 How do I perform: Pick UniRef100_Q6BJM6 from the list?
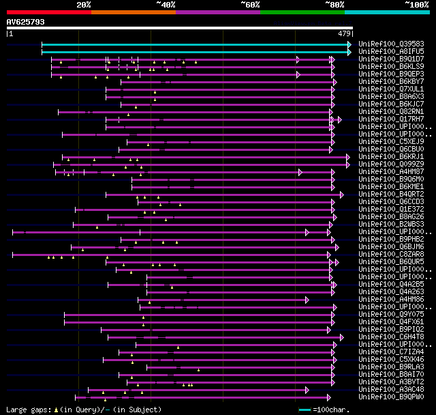tap(391, 247)
